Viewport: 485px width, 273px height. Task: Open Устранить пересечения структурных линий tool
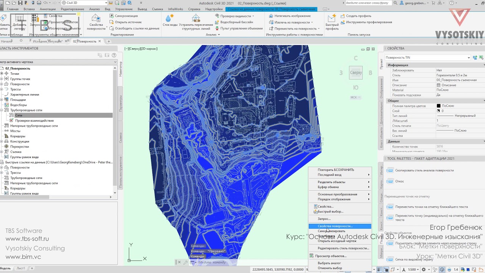[196, 22]
